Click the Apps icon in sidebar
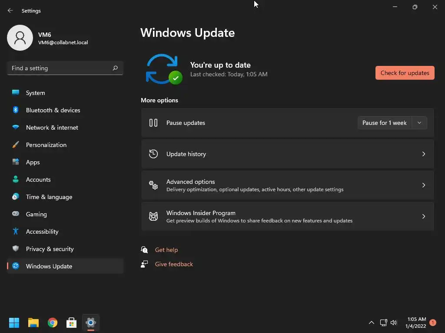This screenshot has width=445, height=333. click(x=16, y=162)
